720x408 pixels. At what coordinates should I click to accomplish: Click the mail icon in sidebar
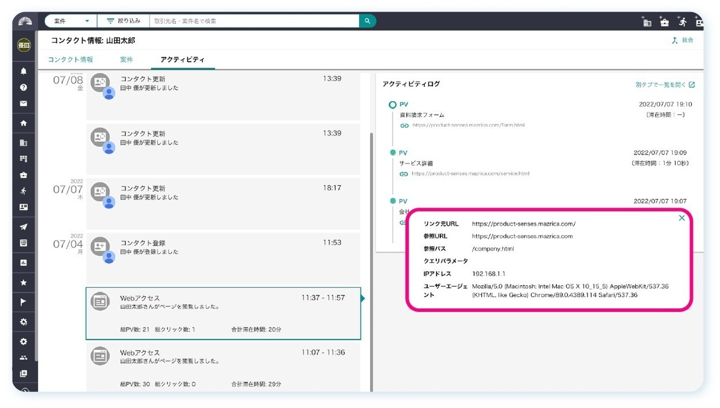pos(23,104)
